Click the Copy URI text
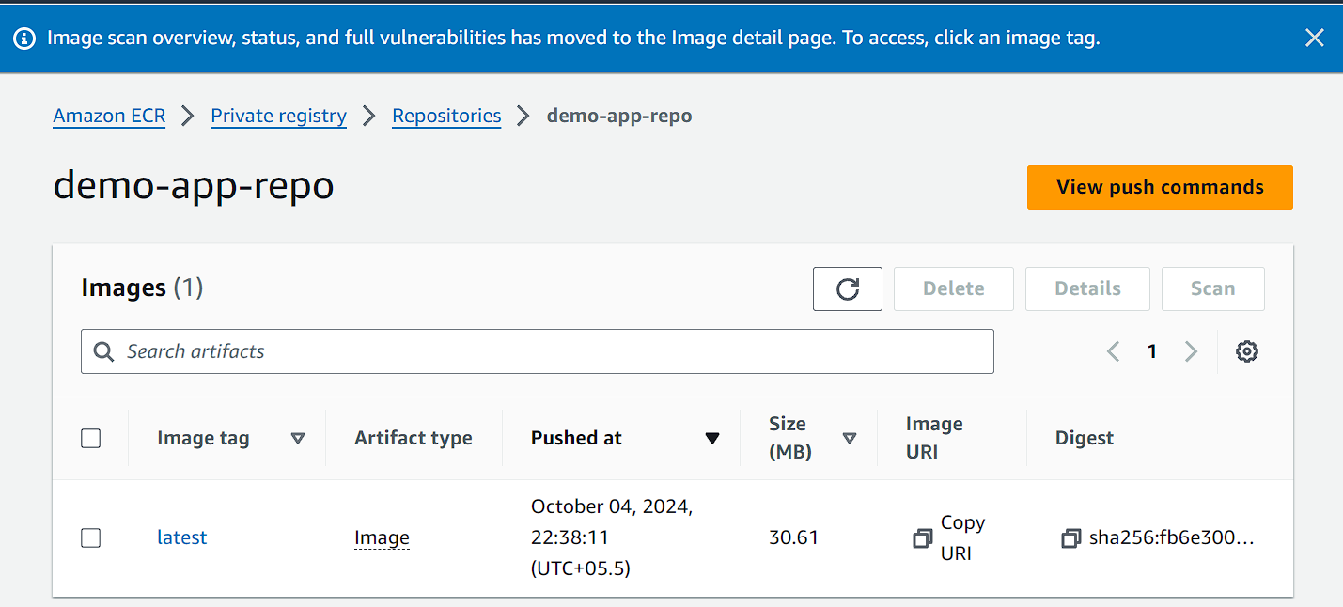The image size is (1343, 607). 962,537
